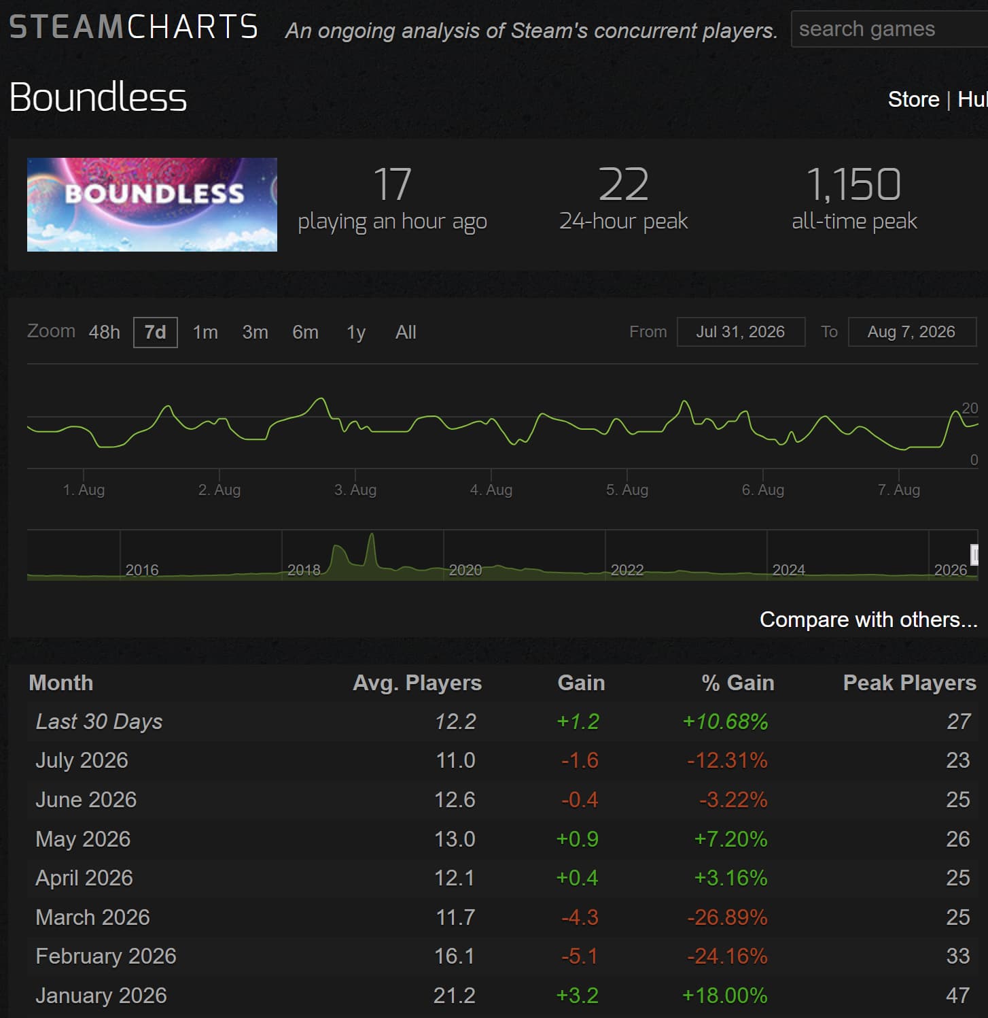Click Compare with others link
The width and height of the screenshot is (988, 1018).
pos(868,620)
